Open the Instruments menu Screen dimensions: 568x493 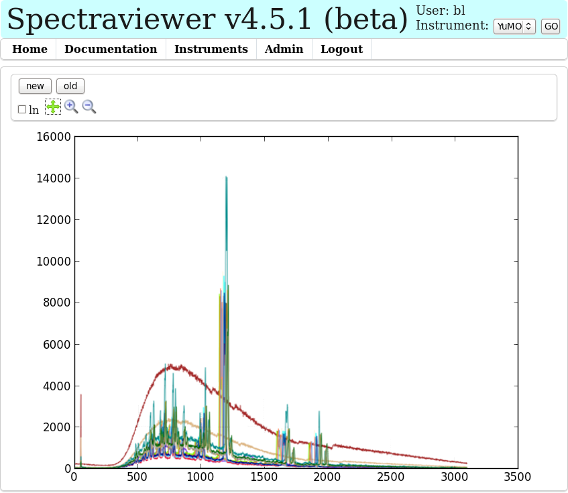click(211, 49)
